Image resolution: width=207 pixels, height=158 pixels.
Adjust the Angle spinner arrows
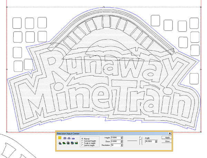(156, 142)
